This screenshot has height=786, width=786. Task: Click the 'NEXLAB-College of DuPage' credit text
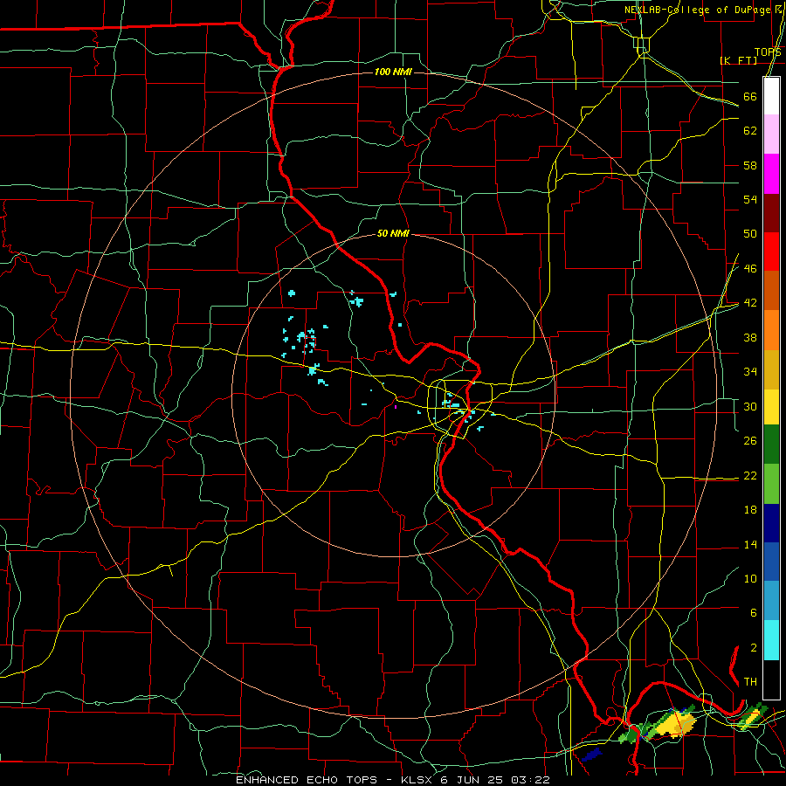pyautogui.click(x=700, y=10)
